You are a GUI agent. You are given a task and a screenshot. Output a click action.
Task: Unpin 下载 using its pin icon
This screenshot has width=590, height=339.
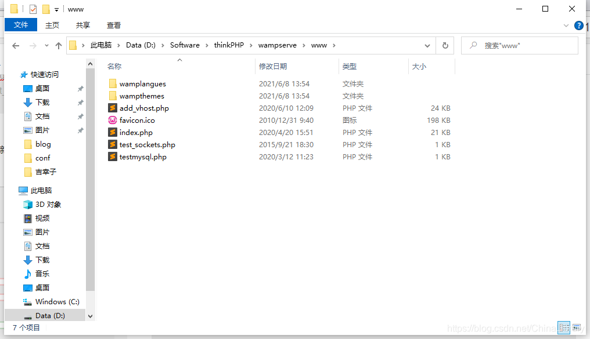click(x=81, y=103)
